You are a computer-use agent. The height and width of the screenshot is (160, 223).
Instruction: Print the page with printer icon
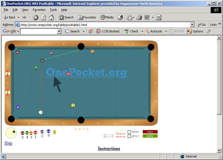tap(139, 18)
